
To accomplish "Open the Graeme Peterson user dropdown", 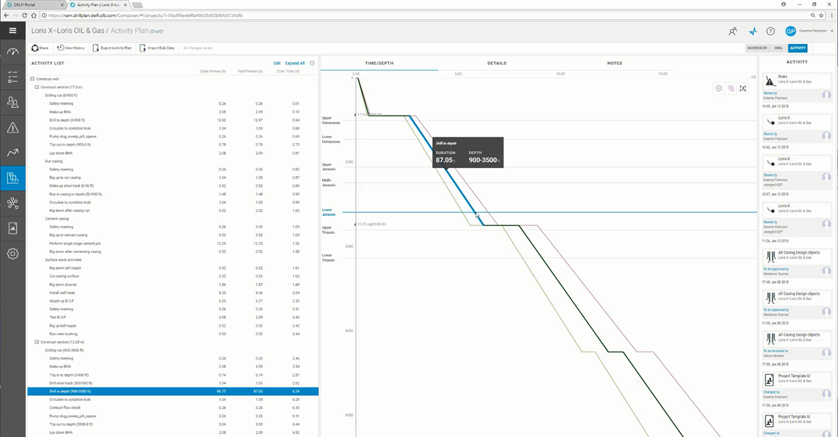I will [x=817, y=31].
